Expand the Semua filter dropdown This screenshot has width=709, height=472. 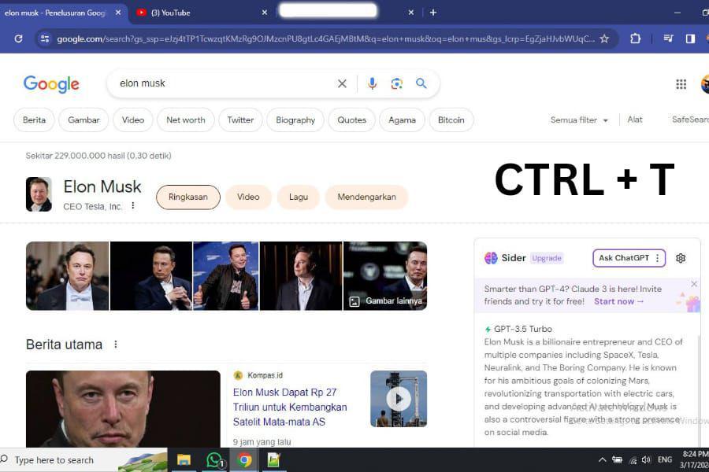pos(579,120)
